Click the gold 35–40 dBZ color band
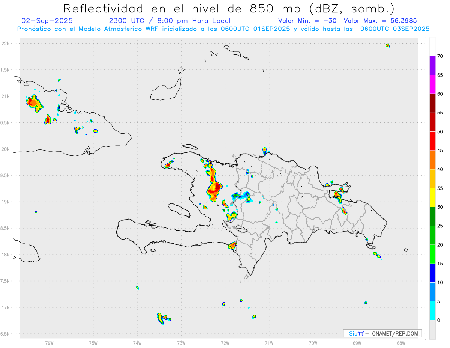 tap(432, 179)
